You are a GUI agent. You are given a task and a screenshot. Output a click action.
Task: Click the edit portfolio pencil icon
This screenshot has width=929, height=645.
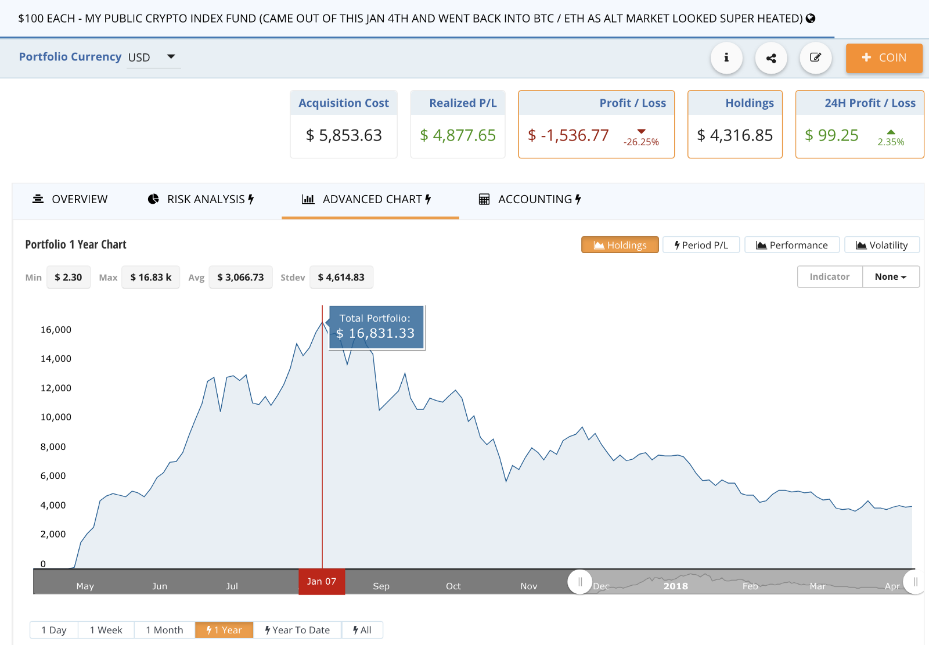point(815,57)
